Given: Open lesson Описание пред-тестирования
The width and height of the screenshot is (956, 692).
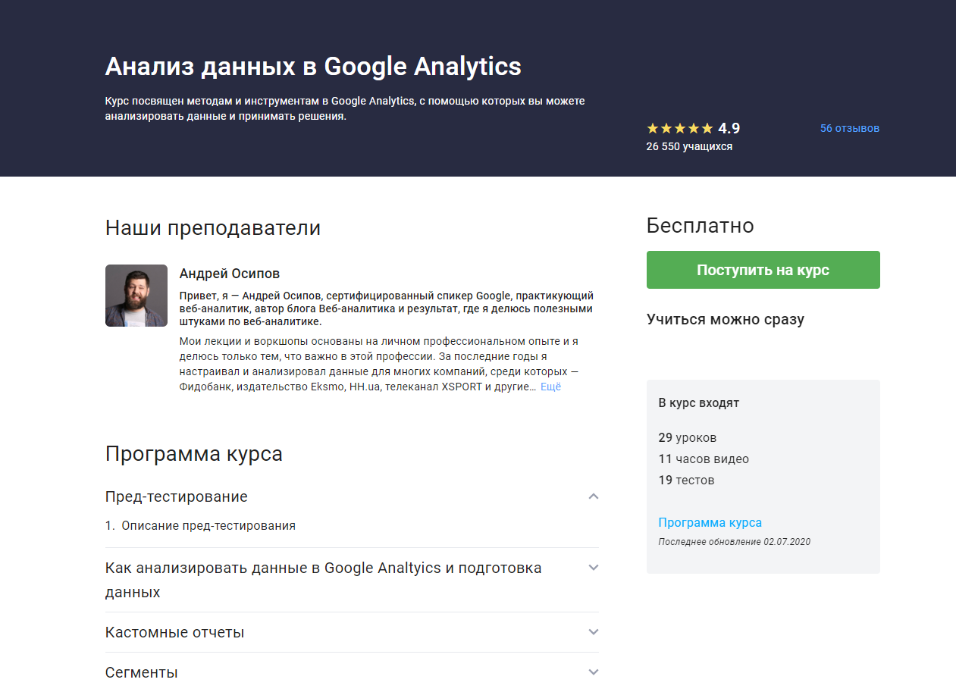Looking at the screenshot, I should click(208, 525).
